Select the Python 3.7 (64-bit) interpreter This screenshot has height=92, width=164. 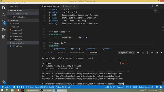[x=63, y=87]
